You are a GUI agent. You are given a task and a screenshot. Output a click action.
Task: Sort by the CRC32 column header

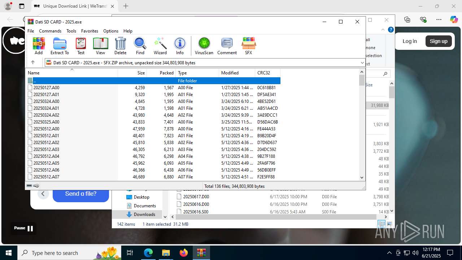[x=268, y=73]
